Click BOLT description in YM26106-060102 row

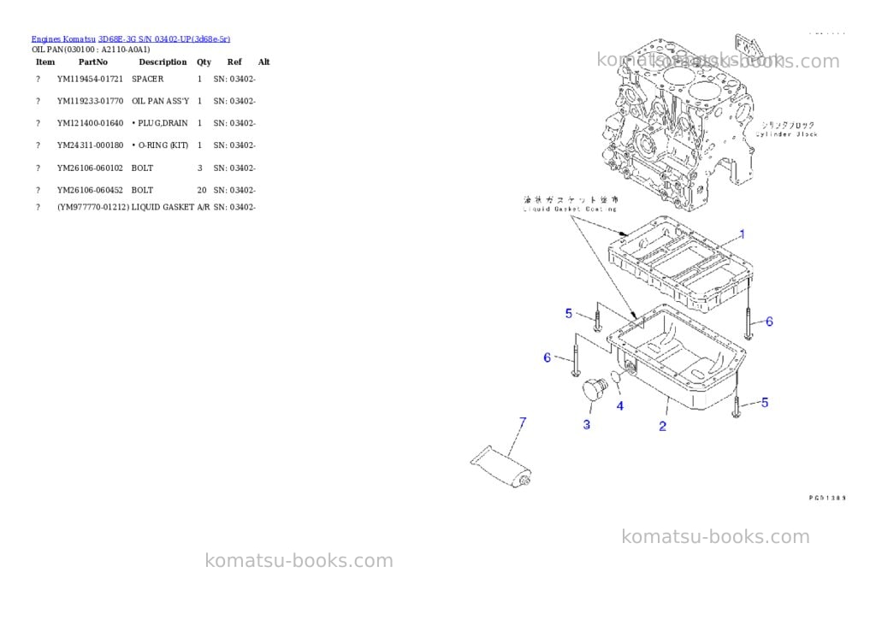143,168
